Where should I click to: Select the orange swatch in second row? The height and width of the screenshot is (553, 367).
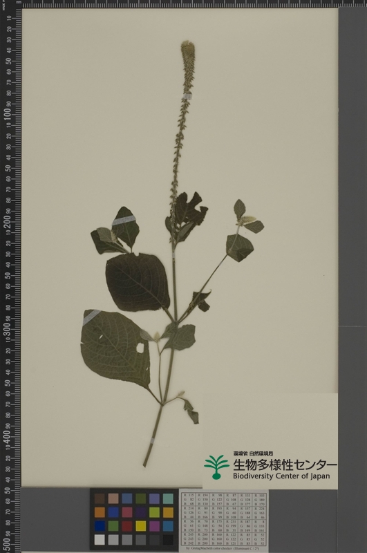coord(100,512)
